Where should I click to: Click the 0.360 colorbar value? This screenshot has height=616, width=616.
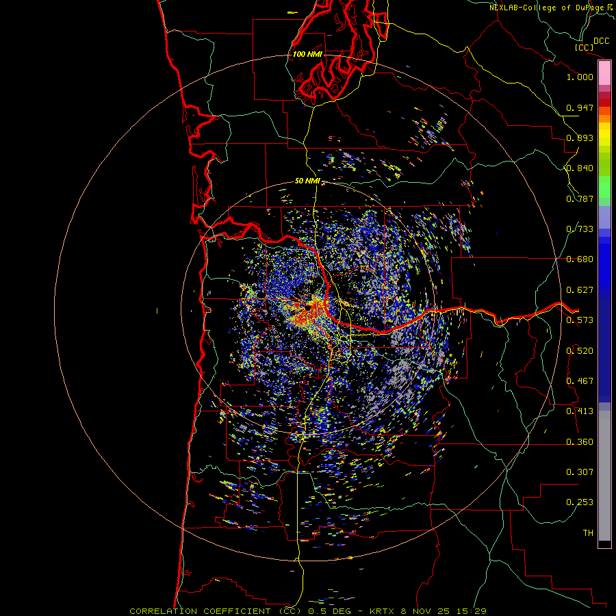click(580, 442)
